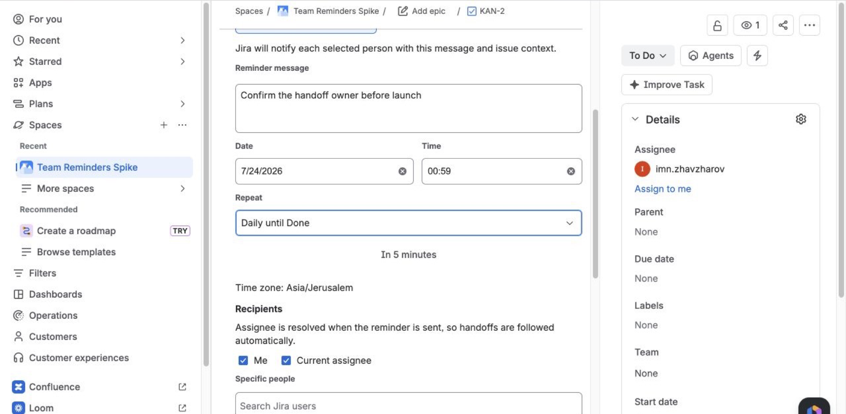Click the share issue icon
The image size is (846, 414).
pyautogui.click(x=783, y=25)
